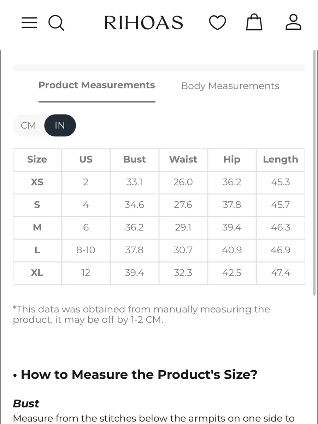This screenshot has height=424, width=318.
Task: Select the M size cell
Action: click(37, 228)
